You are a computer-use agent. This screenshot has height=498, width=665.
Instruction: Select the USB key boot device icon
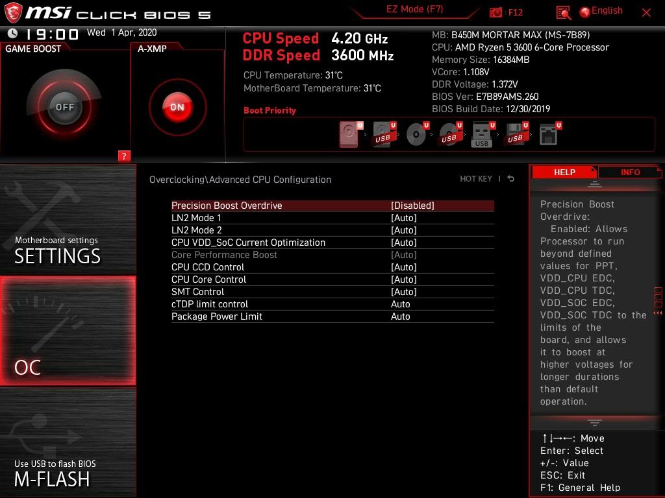(483, 134)
